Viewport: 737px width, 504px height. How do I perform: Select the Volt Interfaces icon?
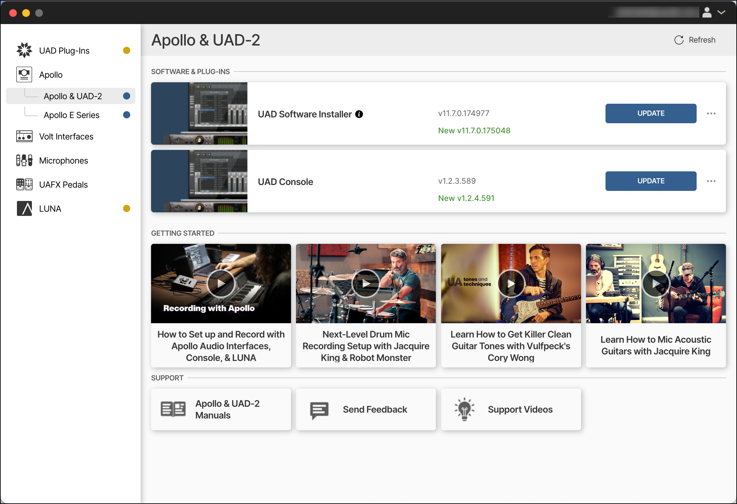[24, 136]
